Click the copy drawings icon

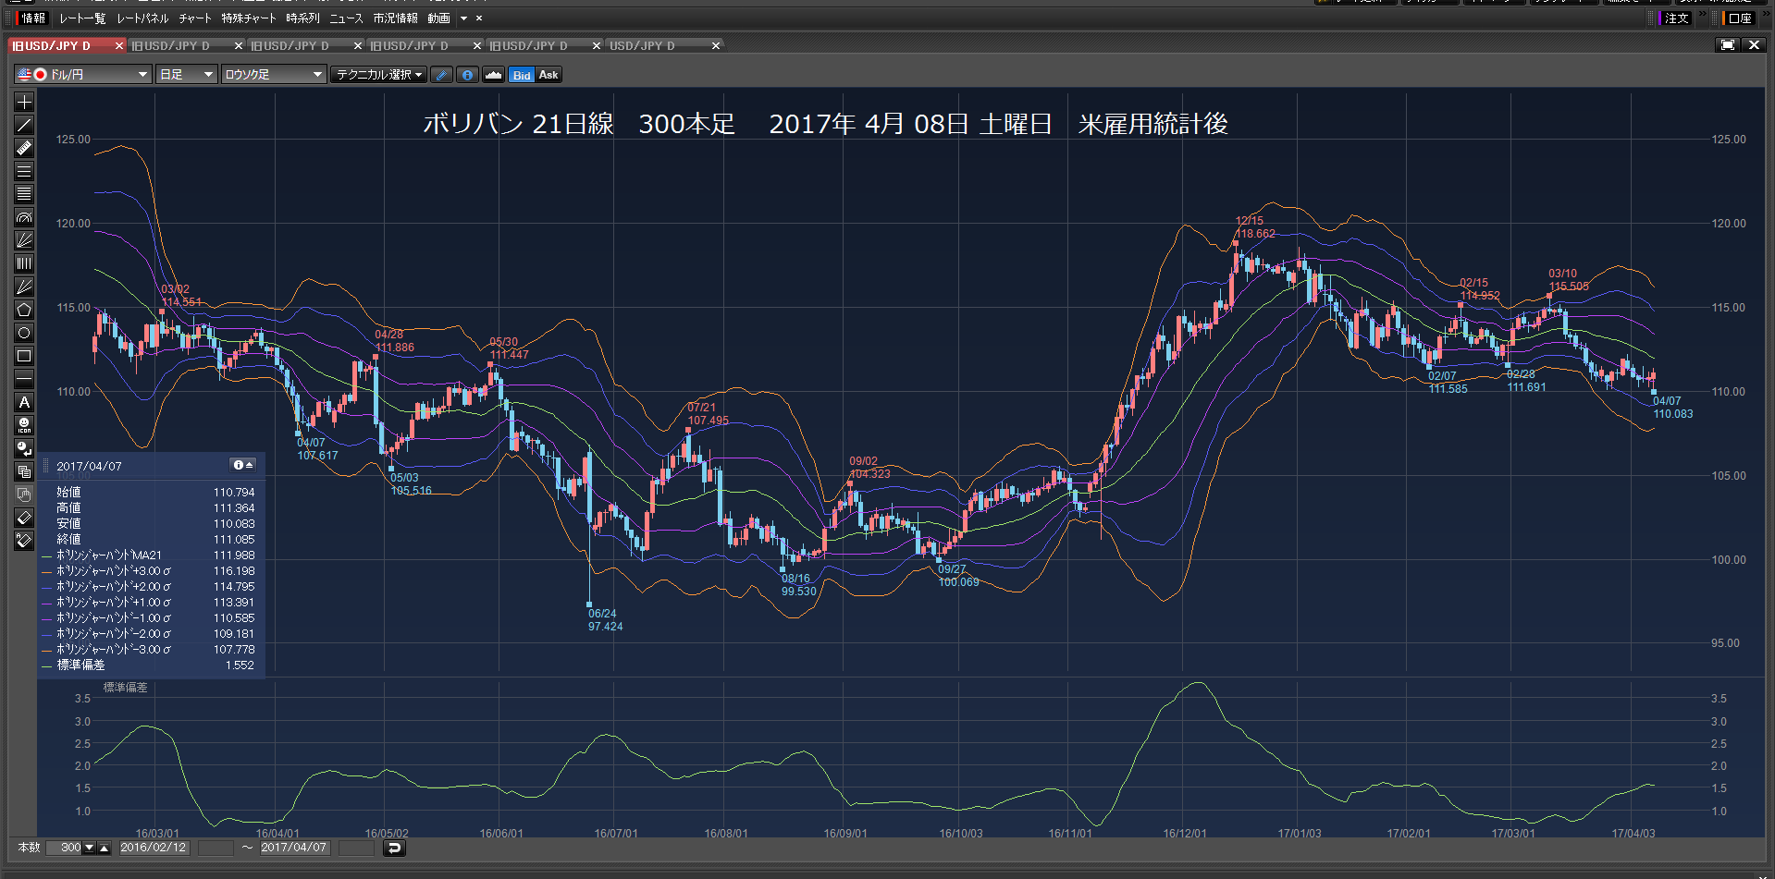(x=24, y=471)
